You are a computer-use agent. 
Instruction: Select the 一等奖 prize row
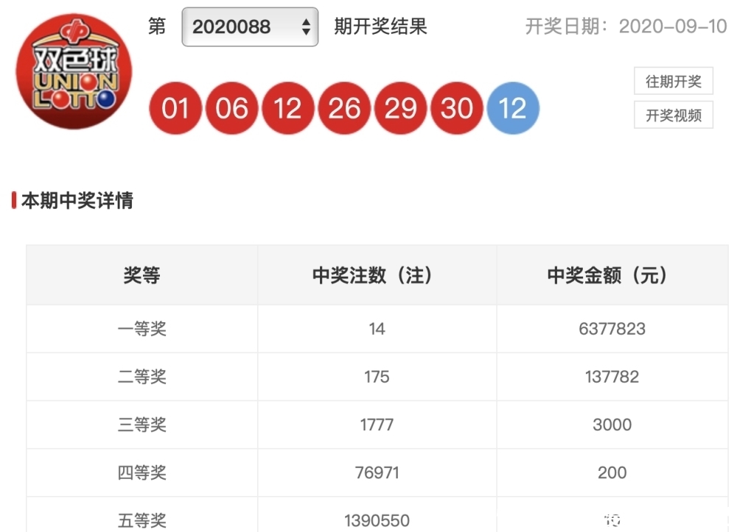coord(142,329)
